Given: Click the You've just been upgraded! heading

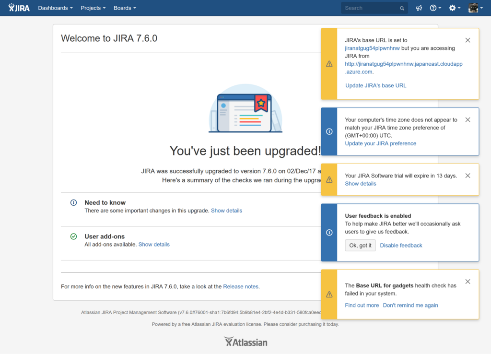Looking at the screenshot, I should click(245, 151).
